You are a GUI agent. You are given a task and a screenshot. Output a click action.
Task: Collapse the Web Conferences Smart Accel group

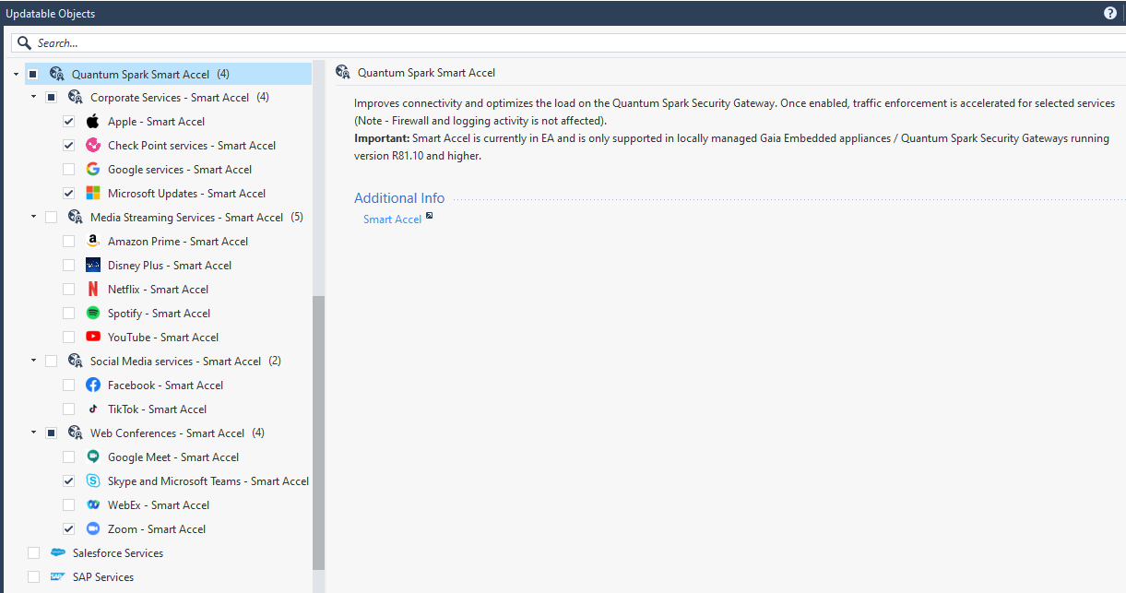(32, 433)
